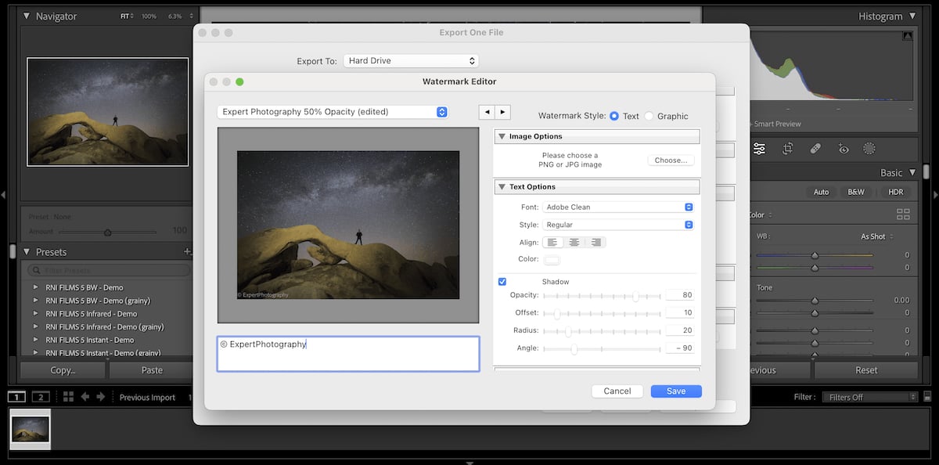Save the watermark preset
This screenshot has height=465, width=939.
pyautogui.click(x=675, y=391)
